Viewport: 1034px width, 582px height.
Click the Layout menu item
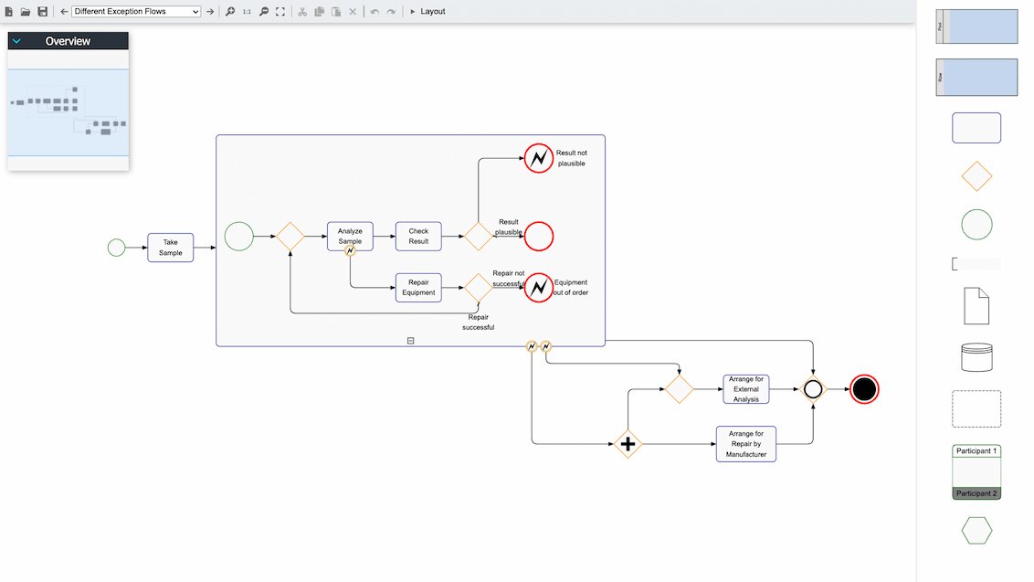click(433, 11)
